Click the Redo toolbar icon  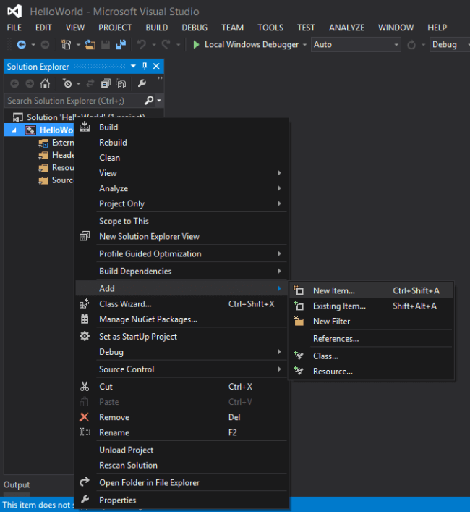click(x=166, y=44)
